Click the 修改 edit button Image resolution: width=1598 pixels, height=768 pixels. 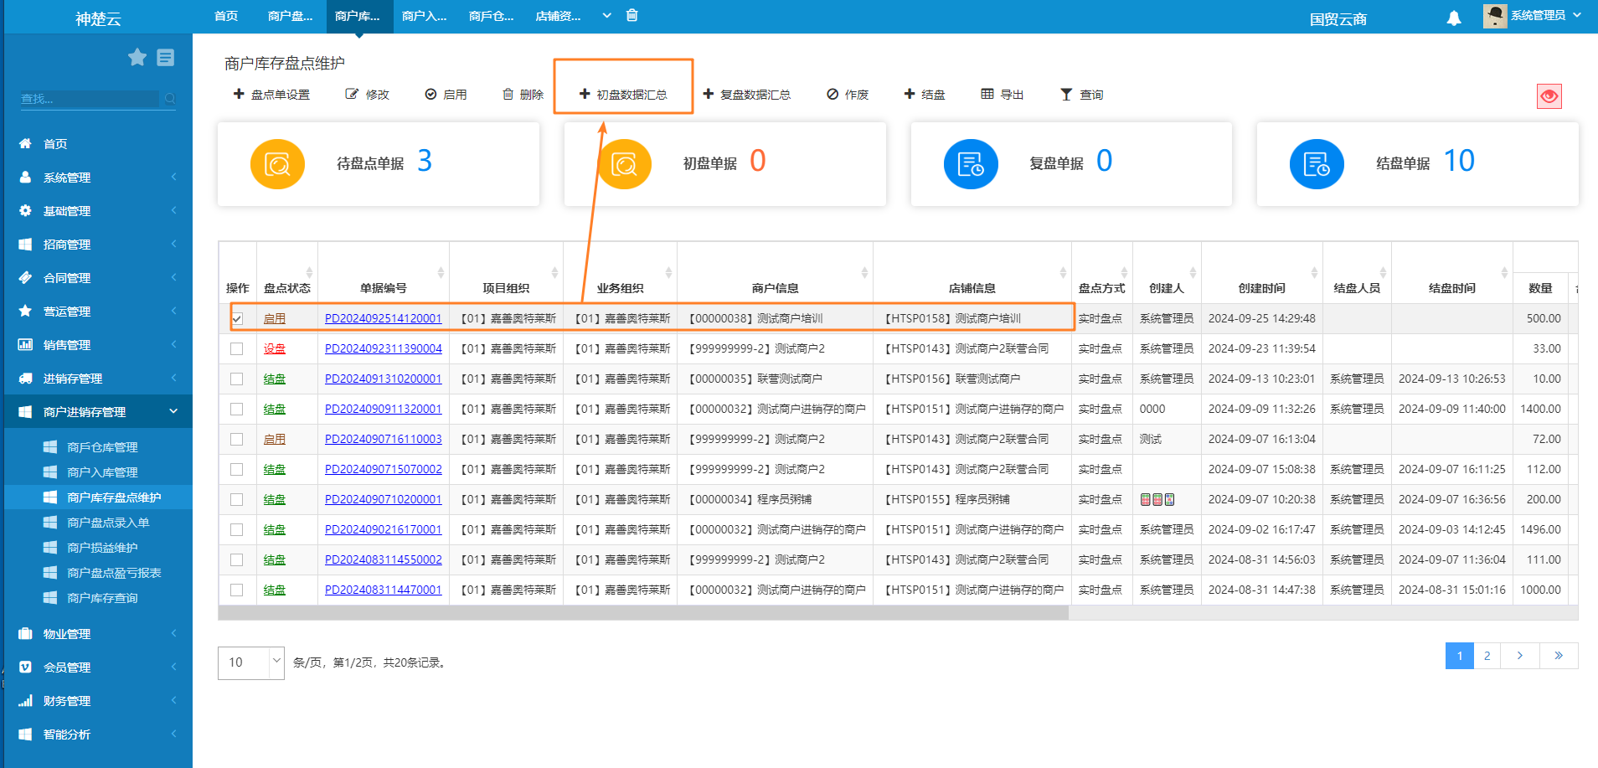click(x=367, y=95)
